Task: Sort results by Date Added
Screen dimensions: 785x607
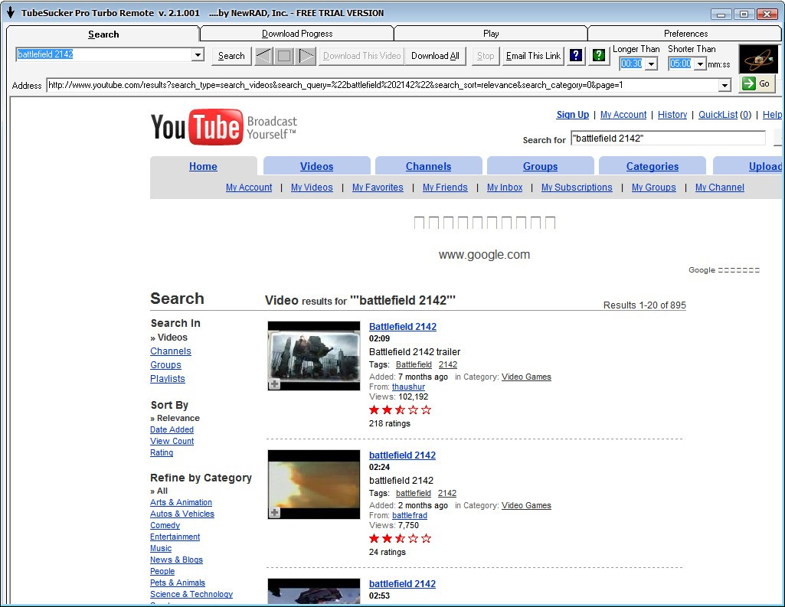Action: (x=172, y=429)
